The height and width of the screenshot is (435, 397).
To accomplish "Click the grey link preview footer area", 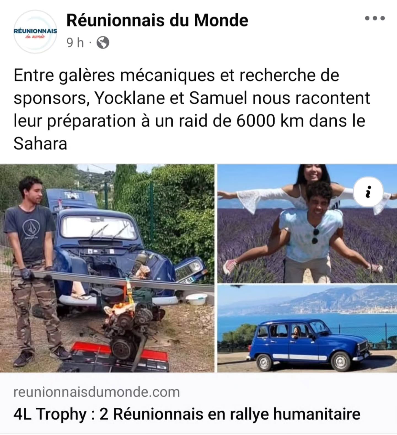I will tap(198, 403).
